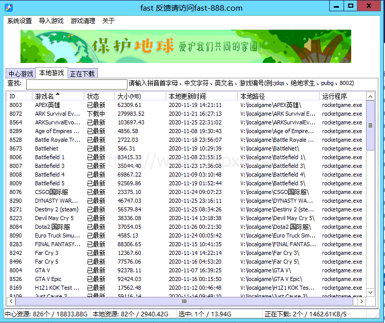
Task: Select the ARKSurvivalEvo... row ID 8564
Action: [x=186, y=122]
